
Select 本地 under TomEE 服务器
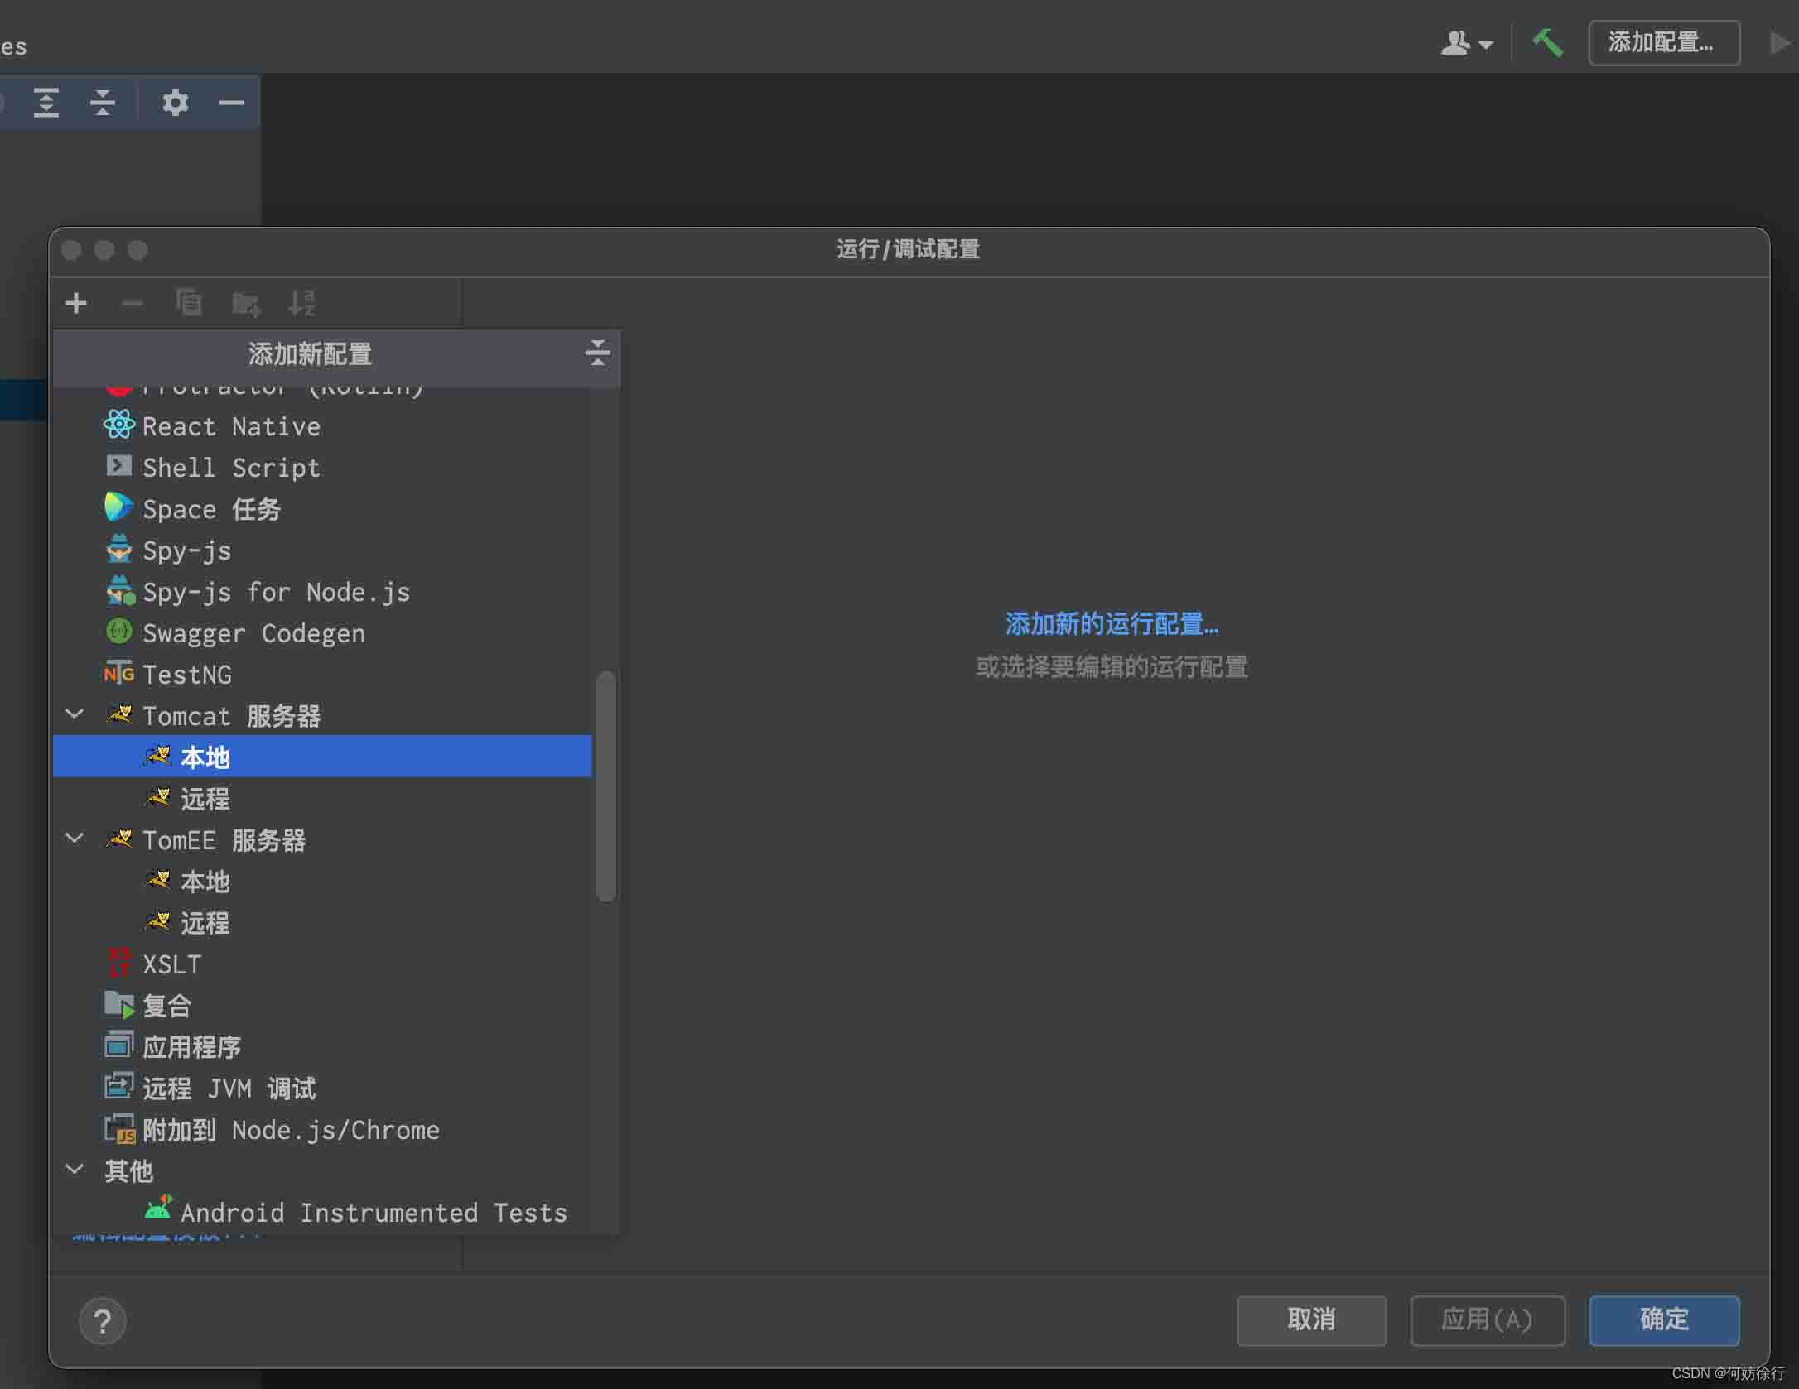coord(322,881)
